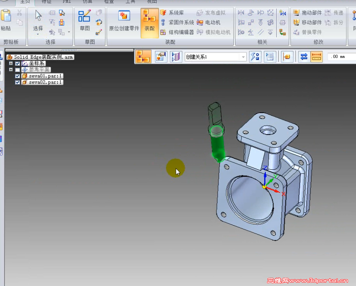This screenshot has width=356, height=286.
Task: Switch to the 视图 view ribbon tab
Action: (x=152, y=2)
